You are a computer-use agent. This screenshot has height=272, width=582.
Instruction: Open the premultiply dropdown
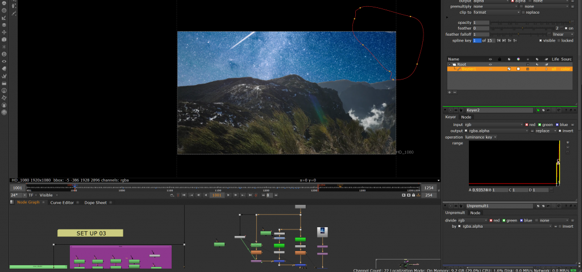pyautogui.click(x=494, y=6)
